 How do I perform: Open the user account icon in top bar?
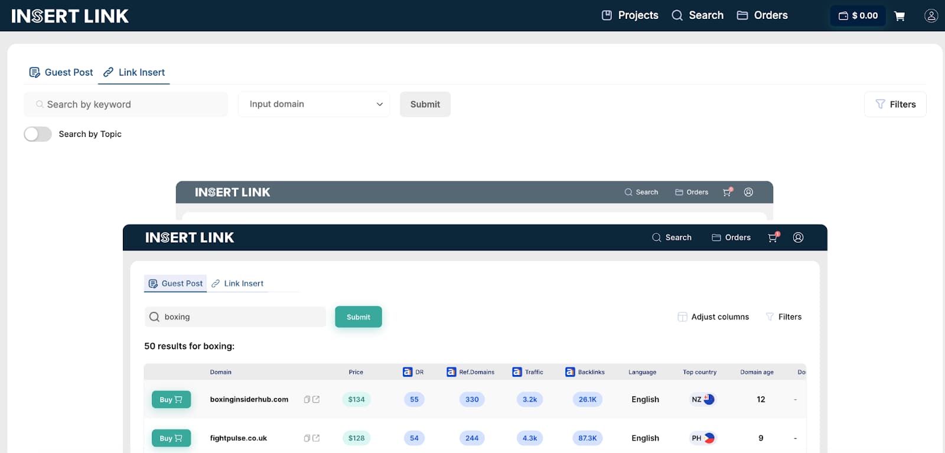point(931,16)
